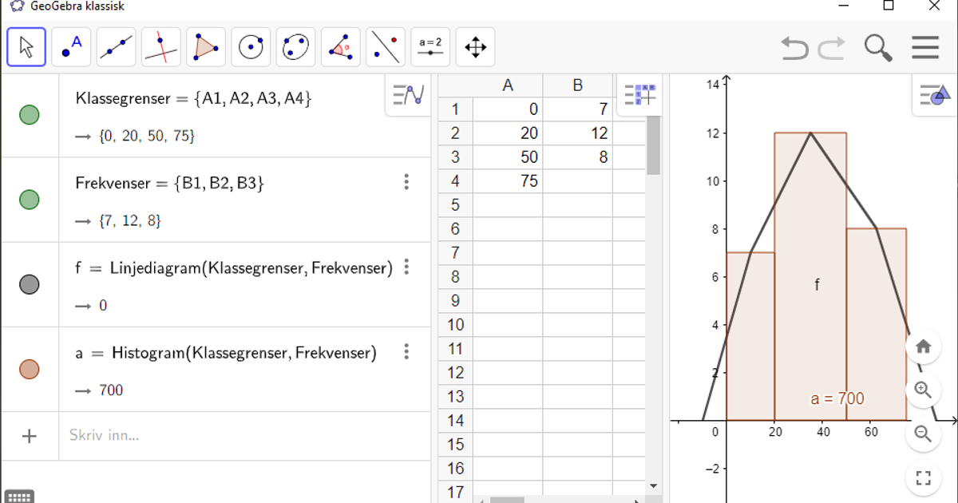Open more options for Linjediagram f row

coord(406,267)
